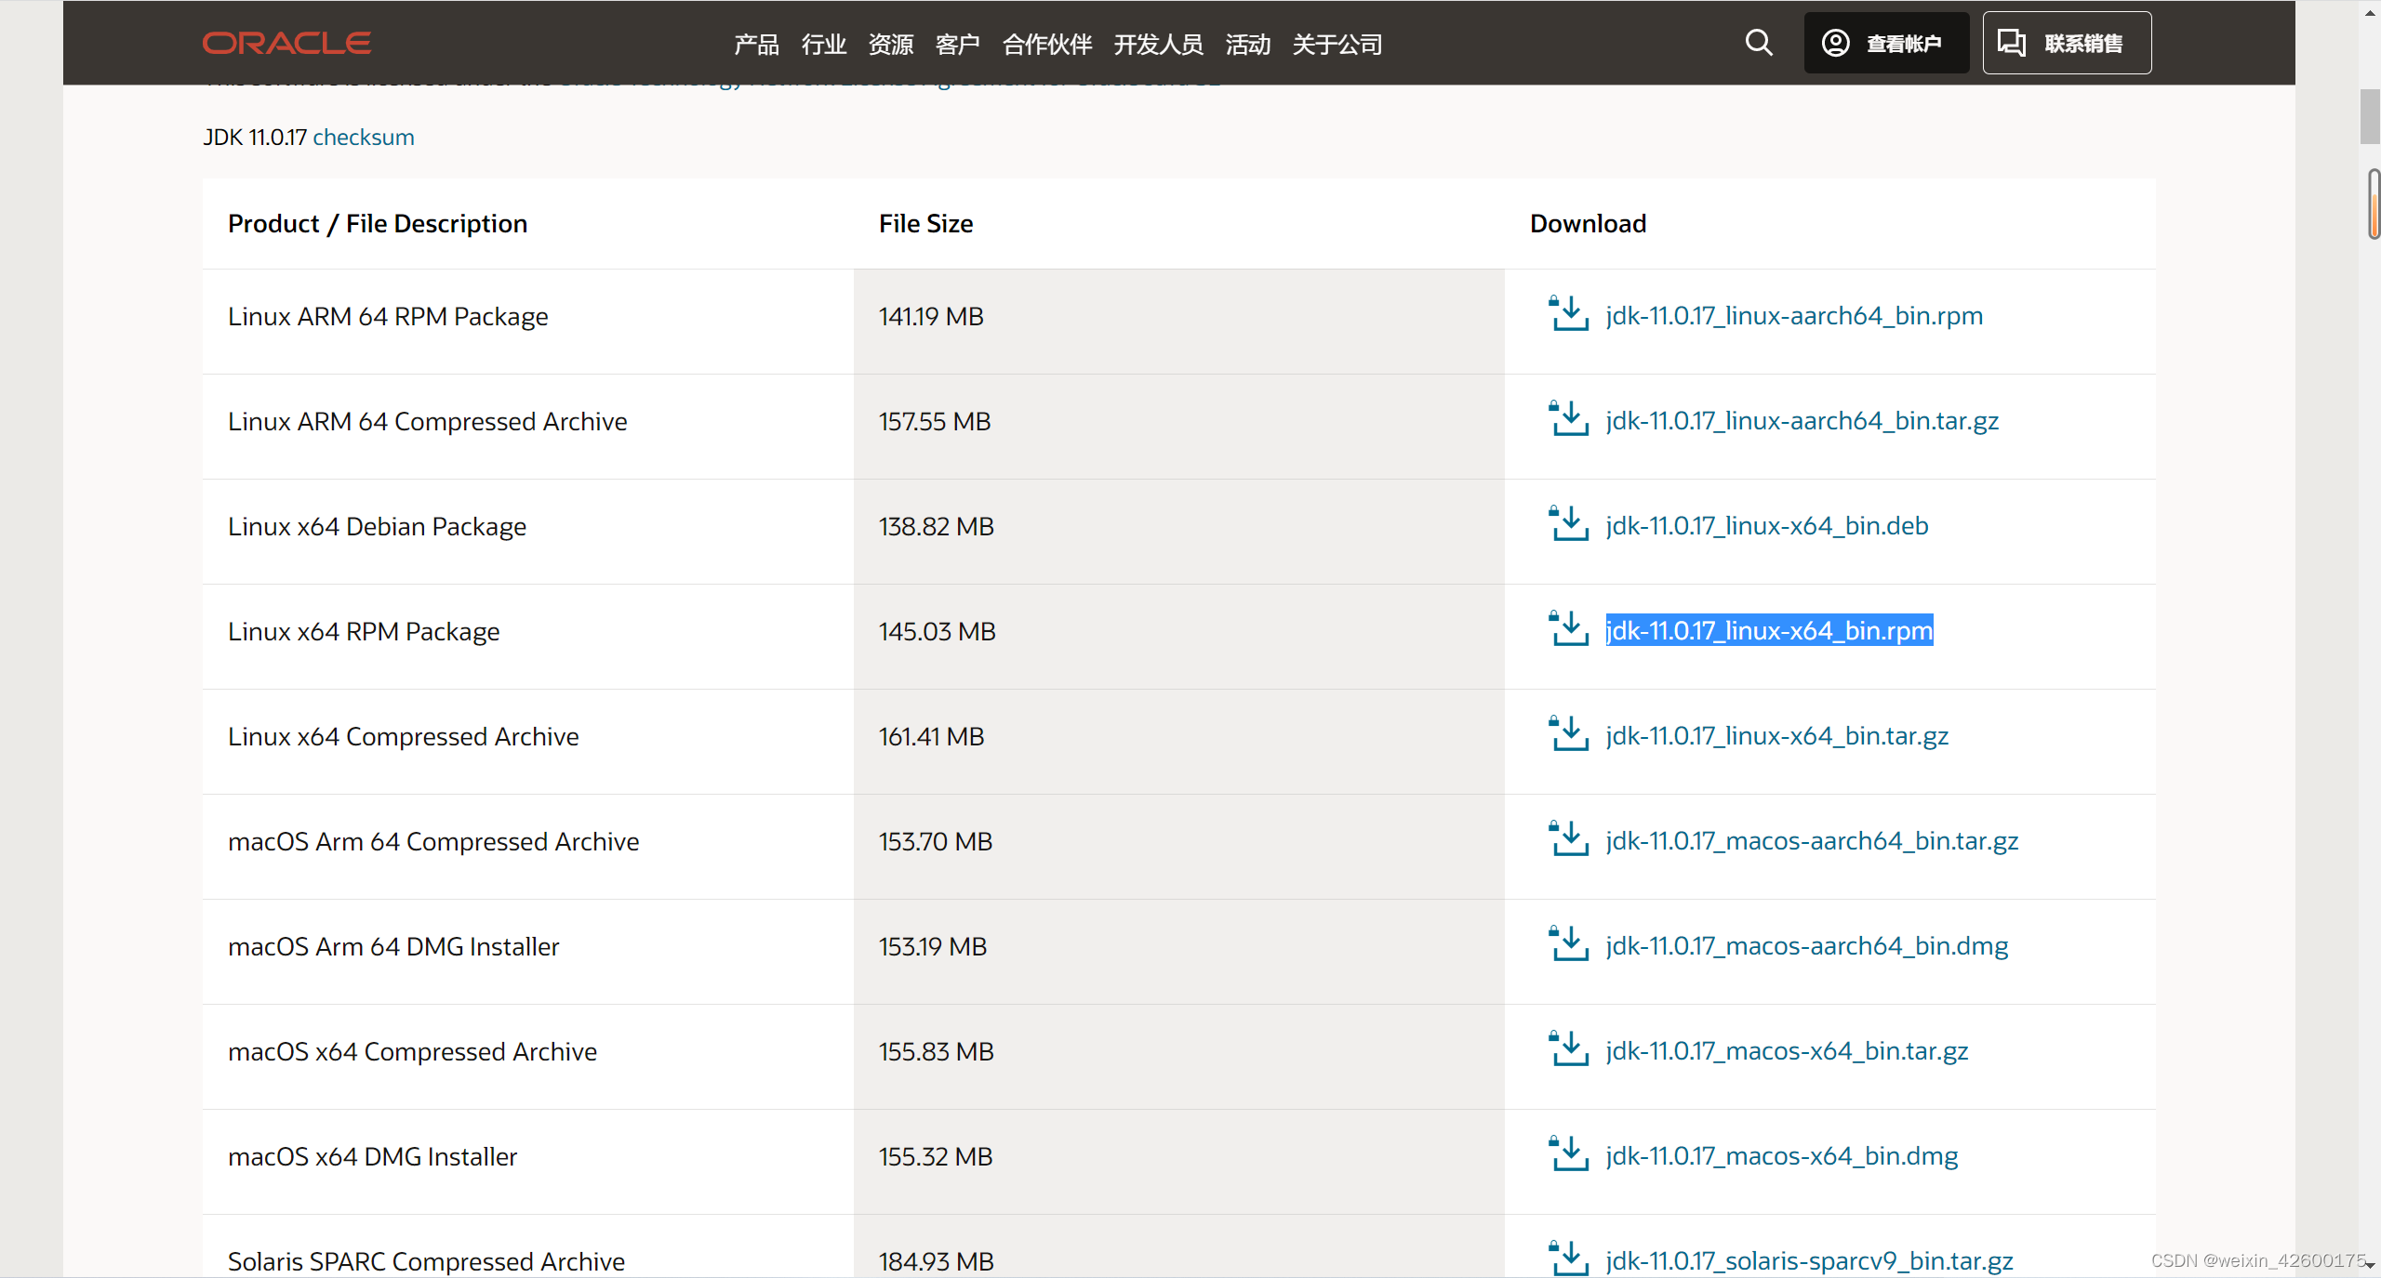Screen dimensions: 2381x1278
Task: Click the '153.19 MB' file size cell
Action: click(x=1178, y=952)
